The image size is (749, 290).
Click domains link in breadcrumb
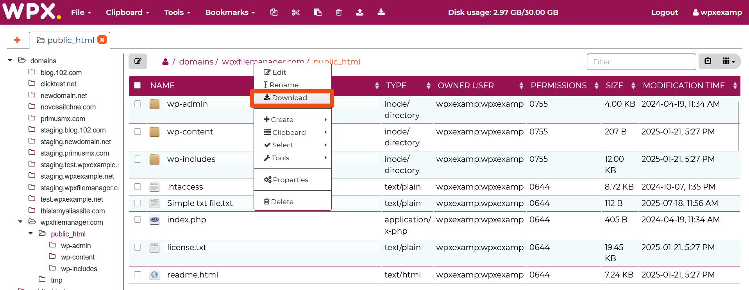coord(196,62)
